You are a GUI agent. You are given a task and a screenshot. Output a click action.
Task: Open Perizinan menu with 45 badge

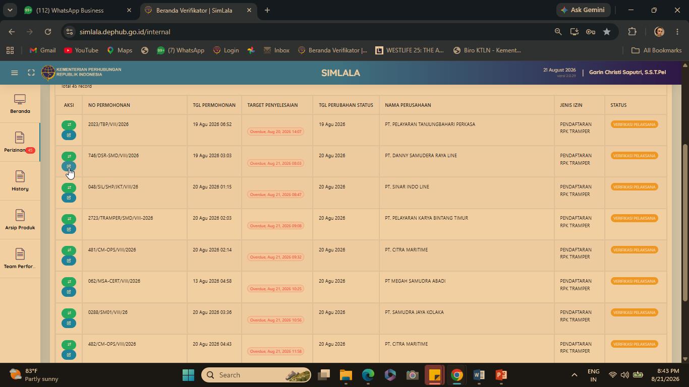point(20,143)
